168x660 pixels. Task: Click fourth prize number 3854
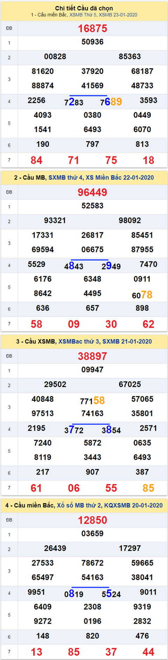click(x=111, y=430)
